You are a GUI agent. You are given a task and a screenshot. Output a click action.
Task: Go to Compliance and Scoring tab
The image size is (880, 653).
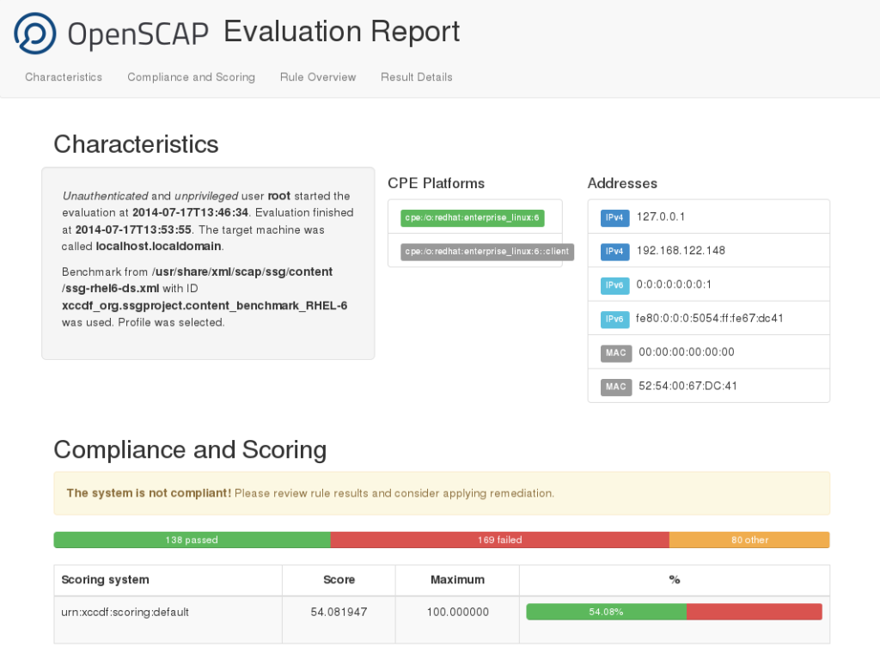click(x=191, y=77)
